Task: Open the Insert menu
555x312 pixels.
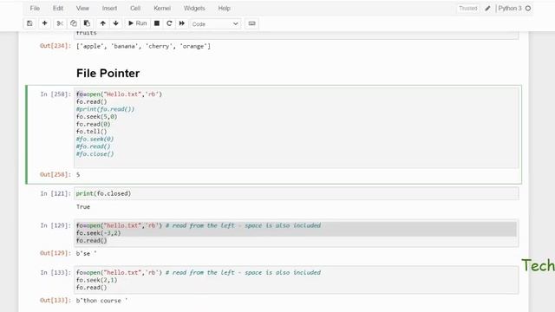Action: pyautogui.click(x=109, y=8)
